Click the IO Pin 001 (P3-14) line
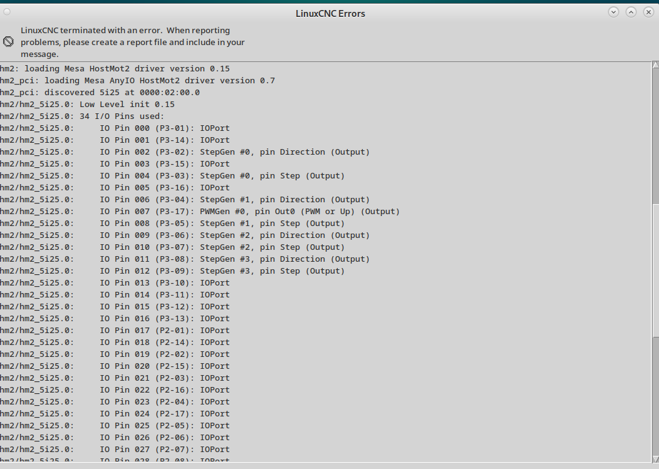 pyautogui.click(x=115, y=140)
